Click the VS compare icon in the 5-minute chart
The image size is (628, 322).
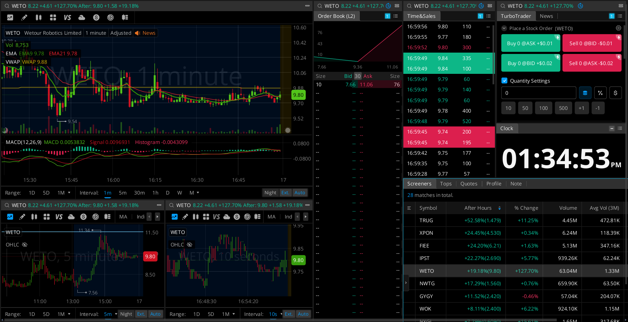pos(59,217)
